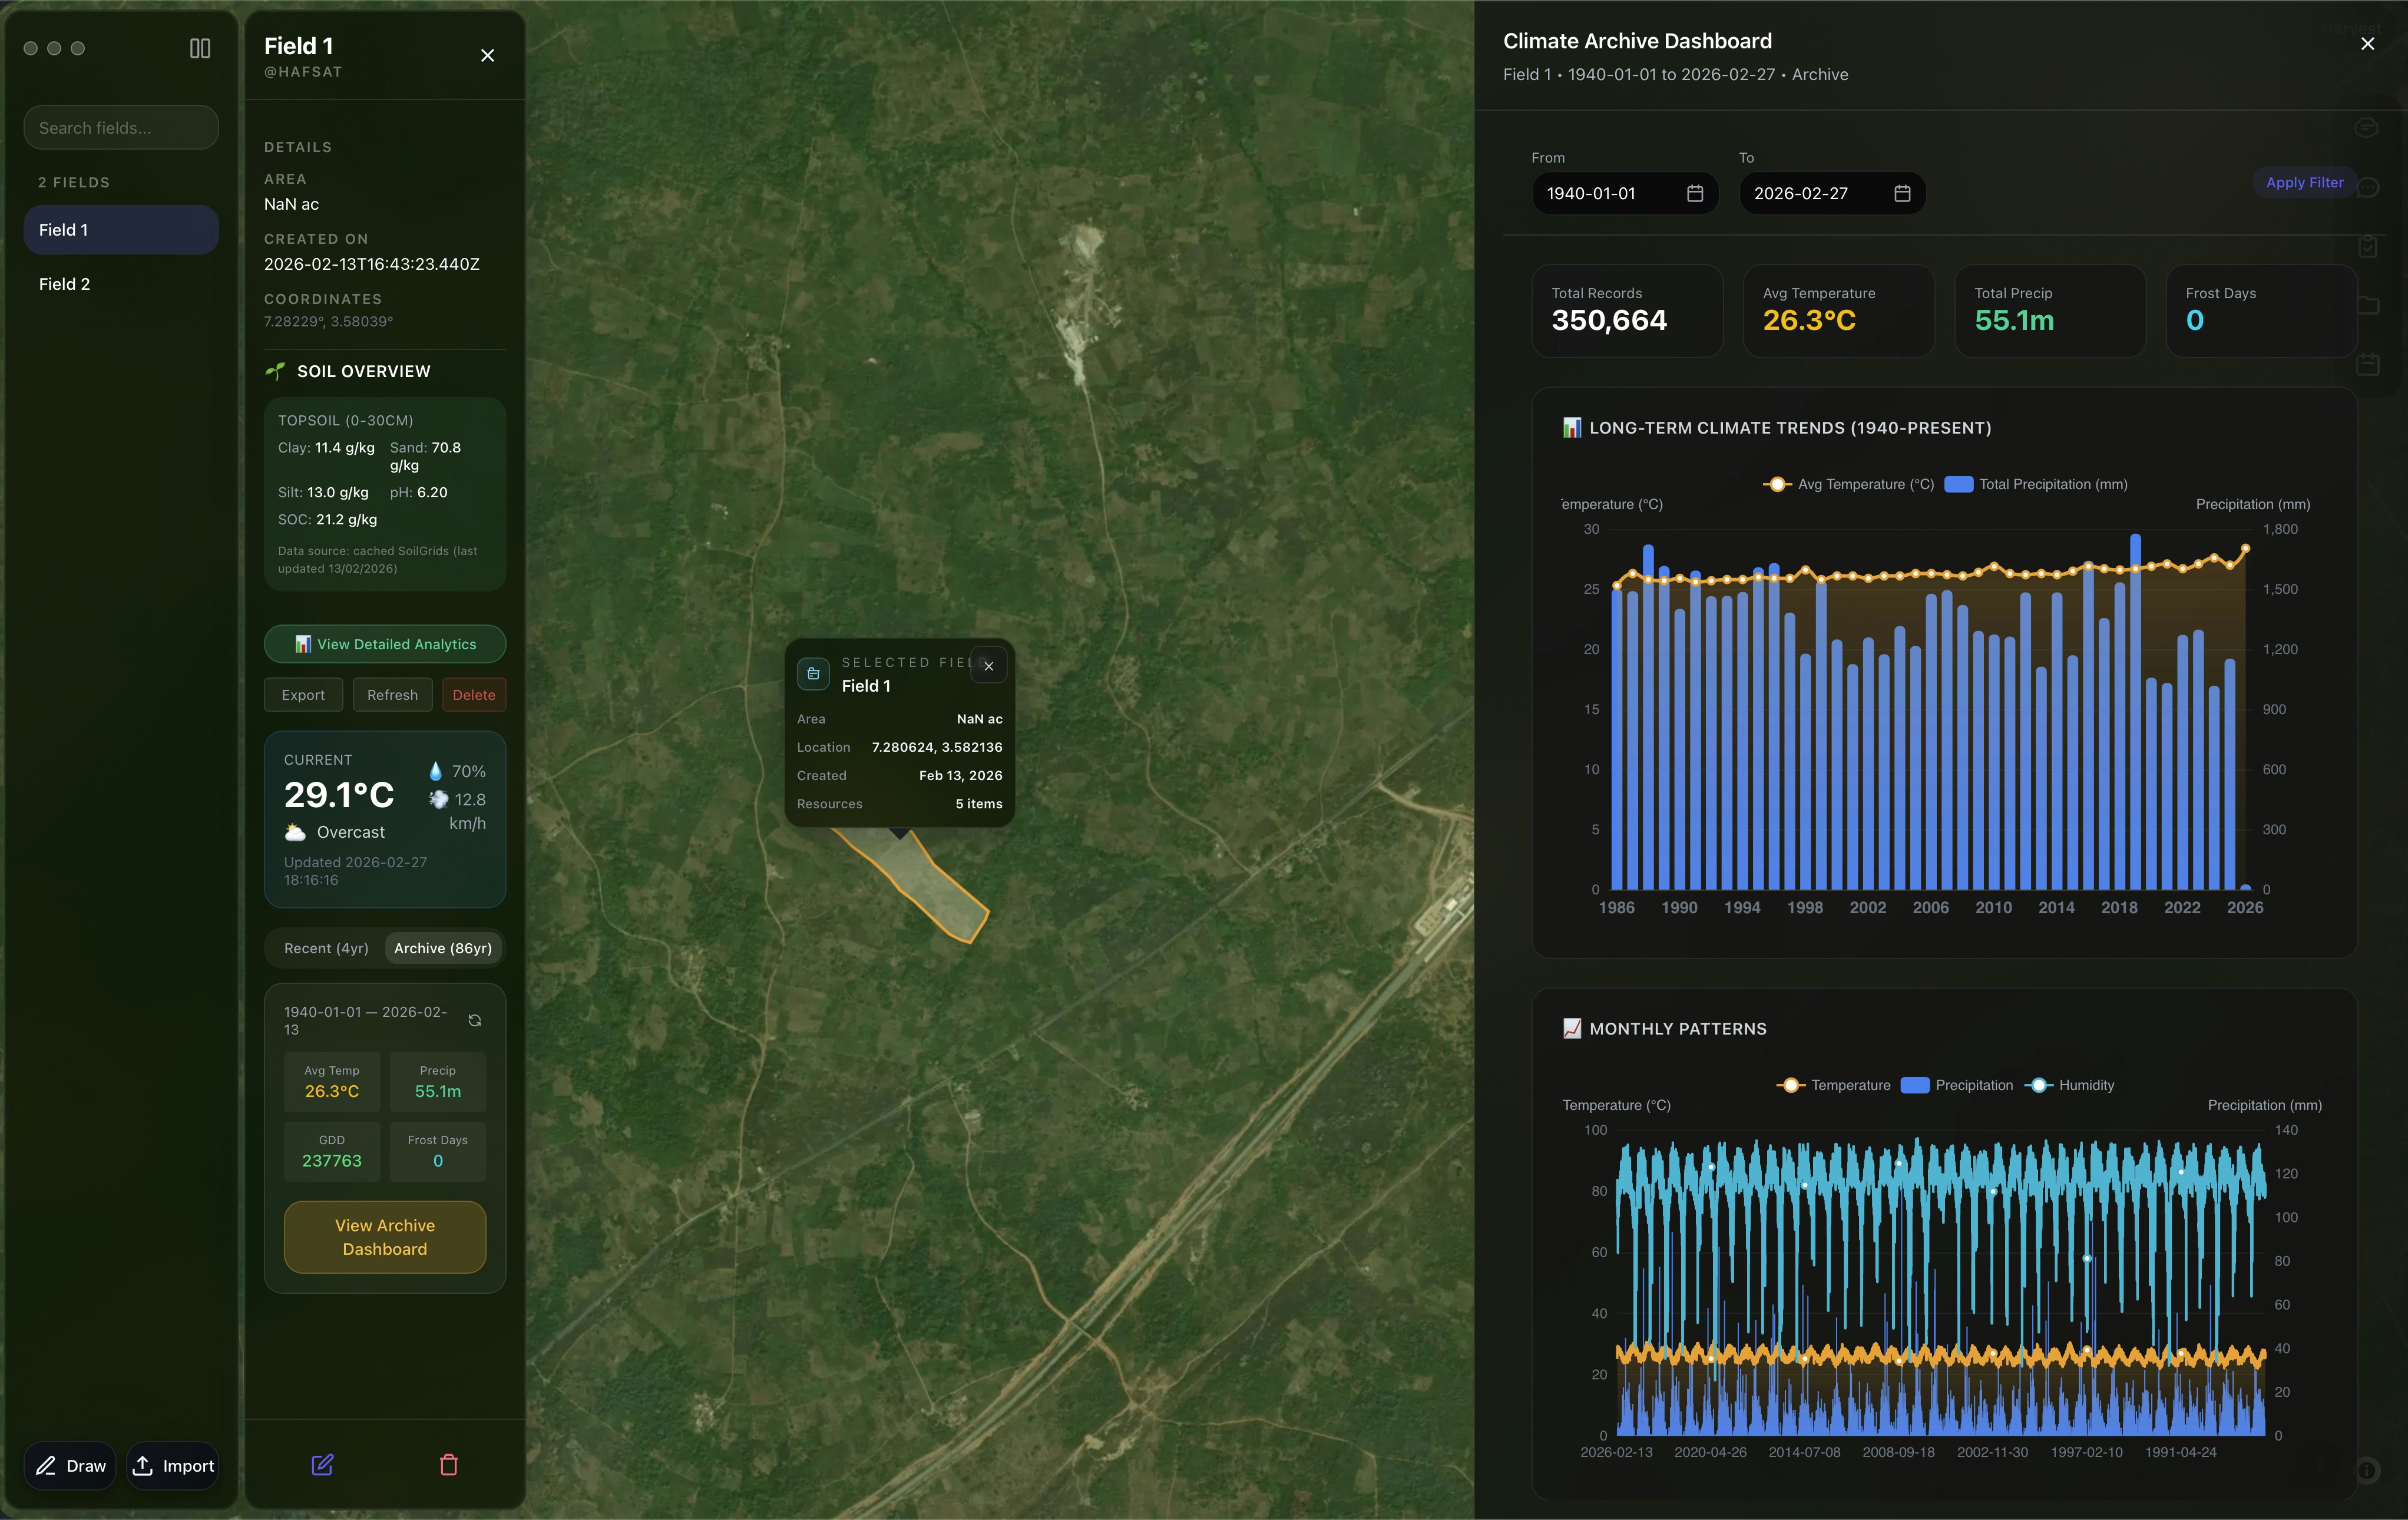
Task: Click into the Search fields box
Action: (x=121, y=128)
